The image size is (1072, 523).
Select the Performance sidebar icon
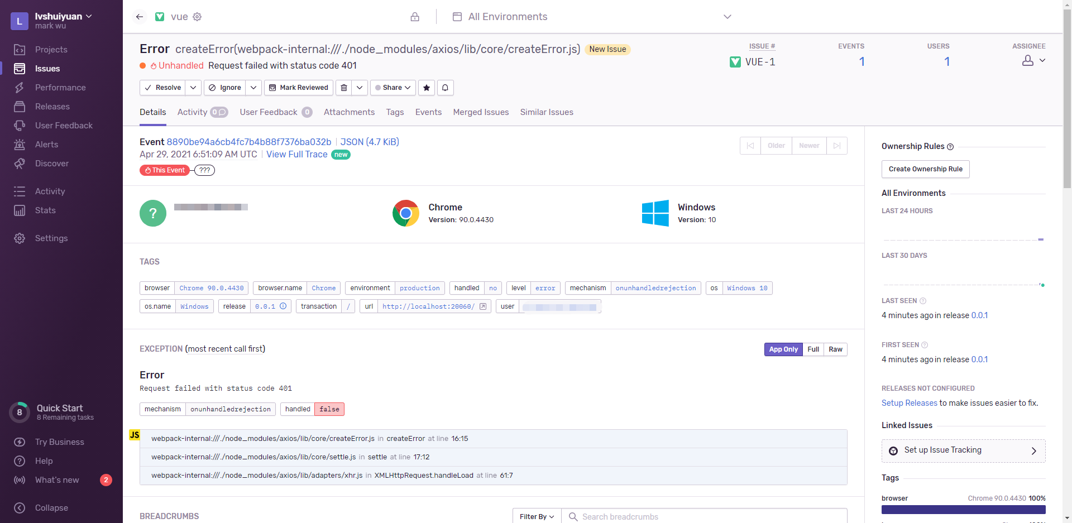(20, 88)
